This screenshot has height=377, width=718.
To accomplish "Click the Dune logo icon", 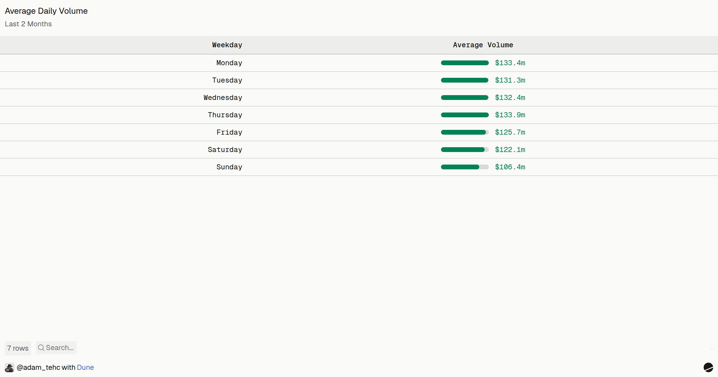I will point(708,367).
